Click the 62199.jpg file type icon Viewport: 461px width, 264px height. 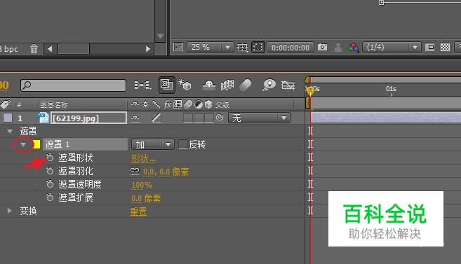click(x=44, y=118)
